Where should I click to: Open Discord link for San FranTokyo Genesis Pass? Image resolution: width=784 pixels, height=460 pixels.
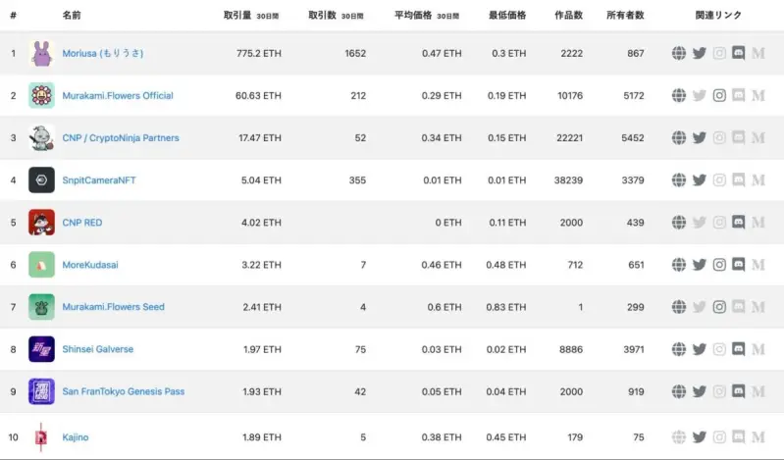[739, 391]
